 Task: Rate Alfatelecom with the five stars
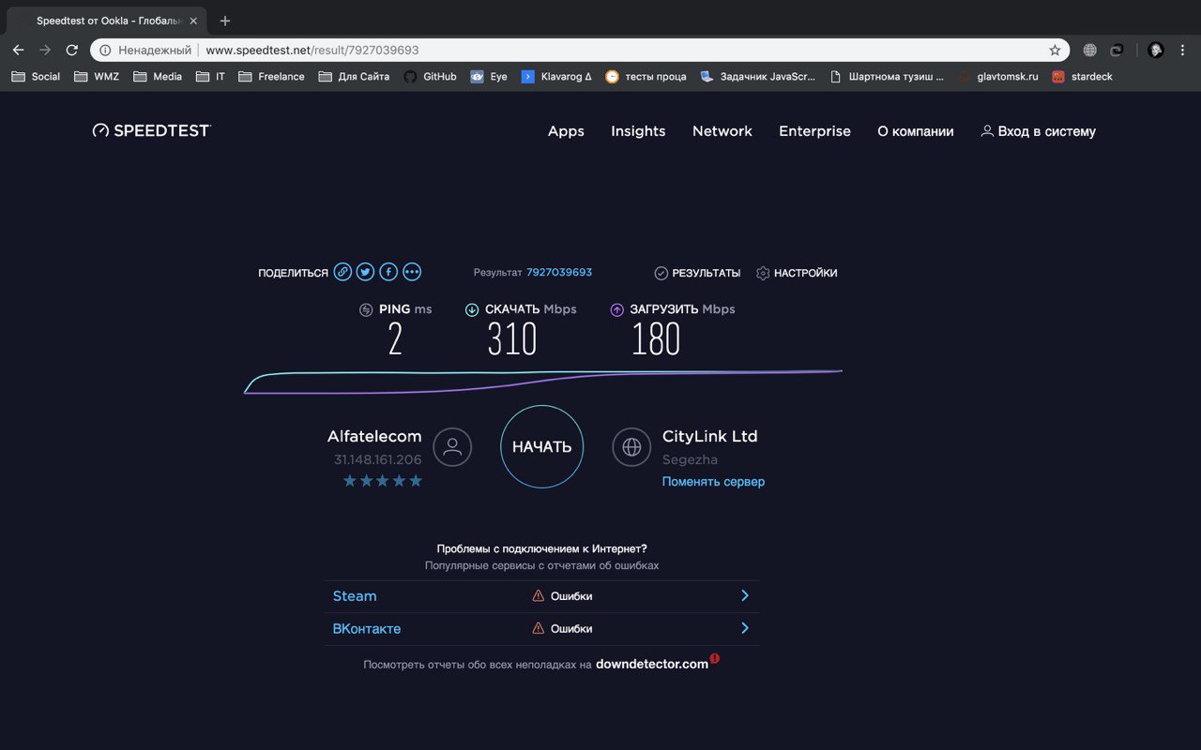click(383, 481)
